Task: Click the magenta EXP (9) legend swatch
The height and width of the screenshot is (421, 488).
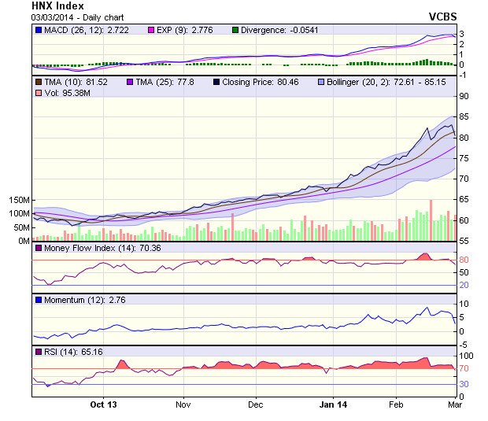Action: pyautogui.click(x=152, y=30)
